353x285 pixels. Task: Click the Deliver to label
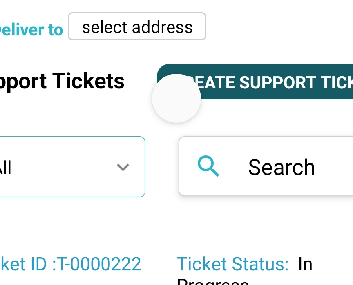pyautogui.click(x=31, y=30)
